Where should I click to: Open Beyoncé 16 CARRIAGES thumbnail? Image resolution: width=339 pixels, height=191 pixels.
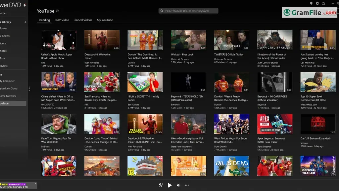point(275,82)
